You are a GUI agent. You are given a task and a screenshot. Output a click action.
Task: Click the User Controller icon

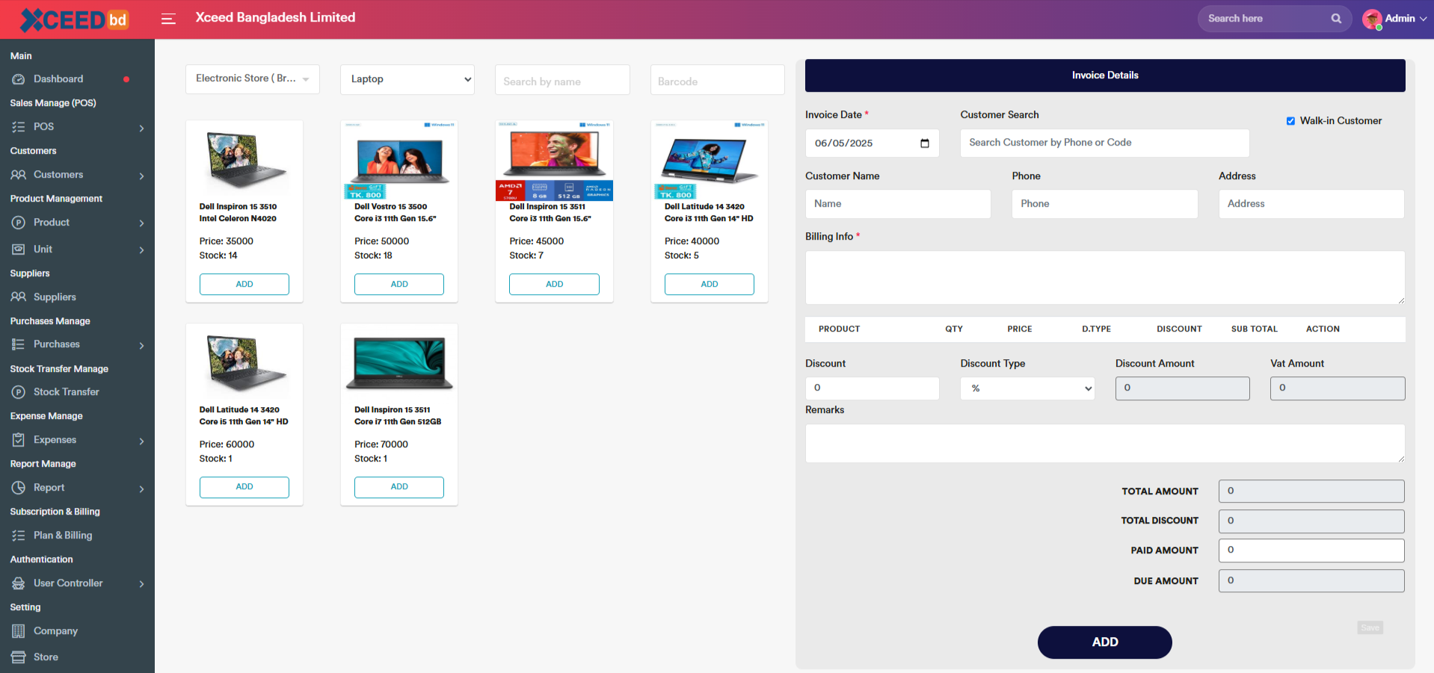(x=19, y=583)
